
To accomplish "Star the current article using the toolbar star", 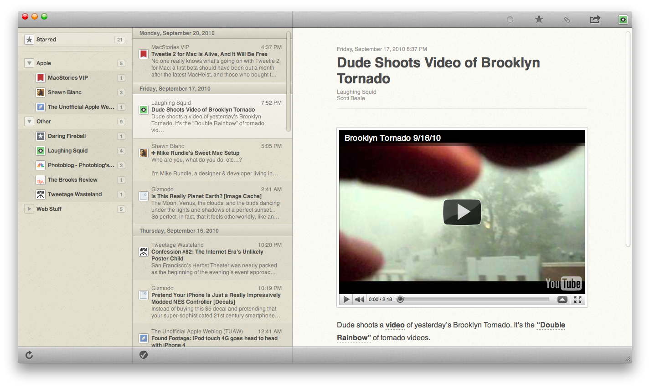I will 538,20.
